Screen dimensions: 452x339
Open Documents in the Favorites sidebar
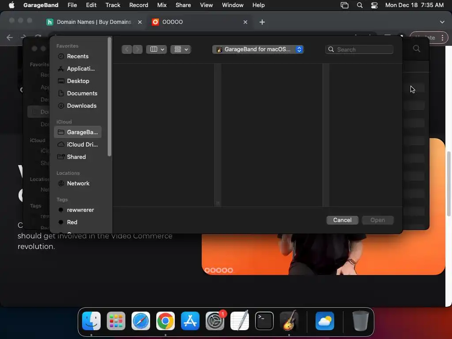(78, 94)
